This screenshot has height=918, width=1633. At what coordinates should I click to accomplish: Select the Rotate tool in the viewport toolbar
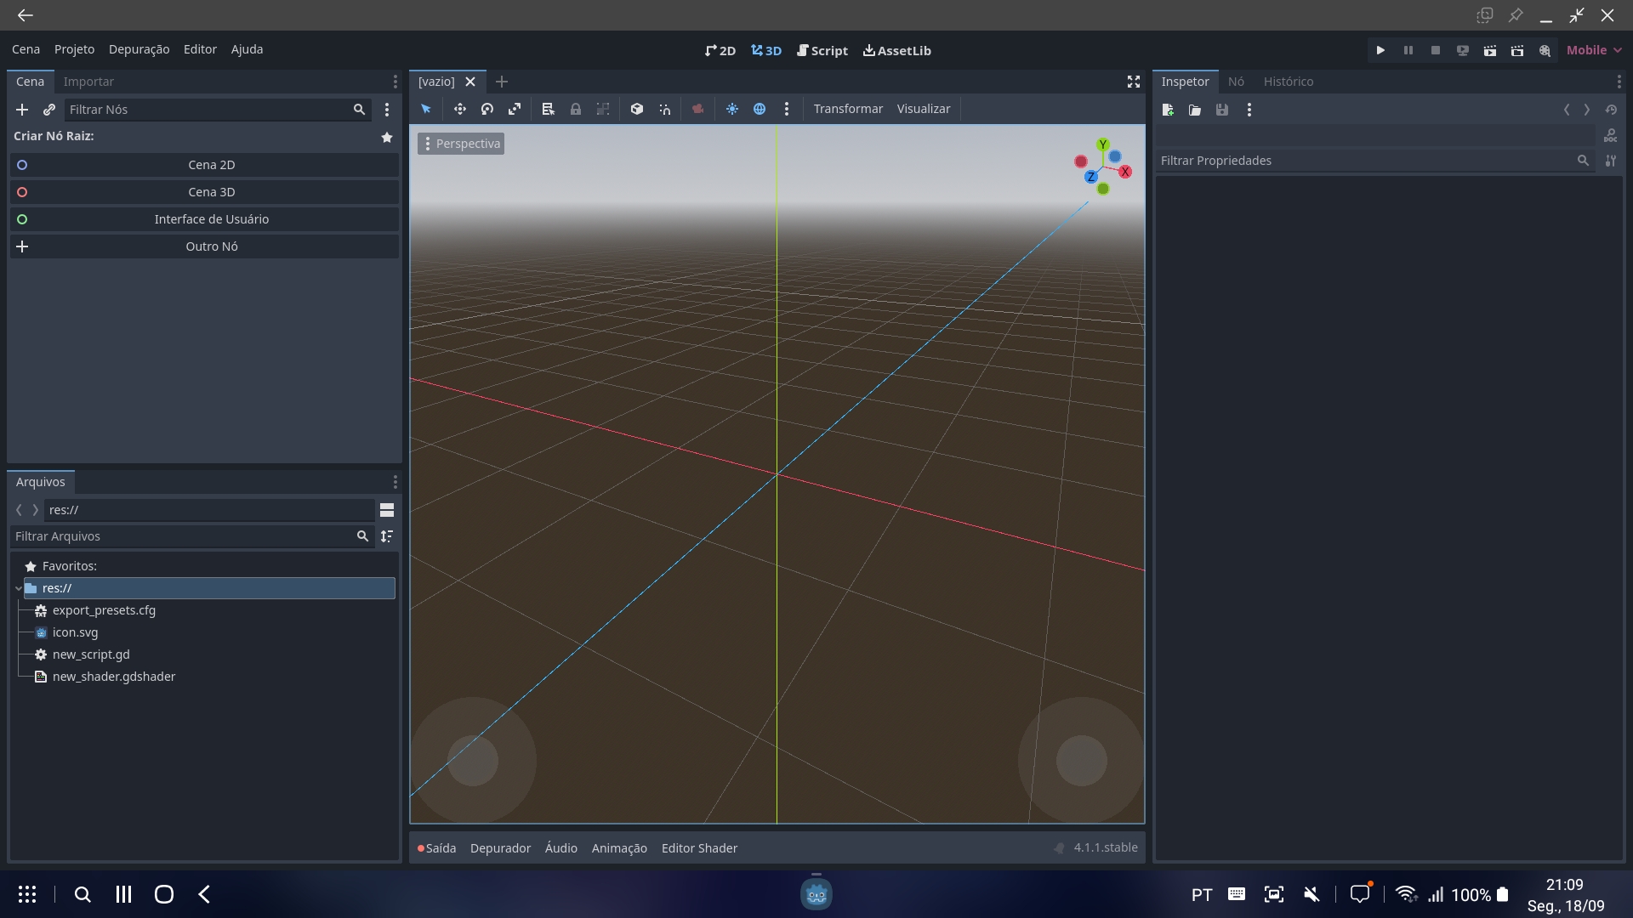click(x=487, y=109)
